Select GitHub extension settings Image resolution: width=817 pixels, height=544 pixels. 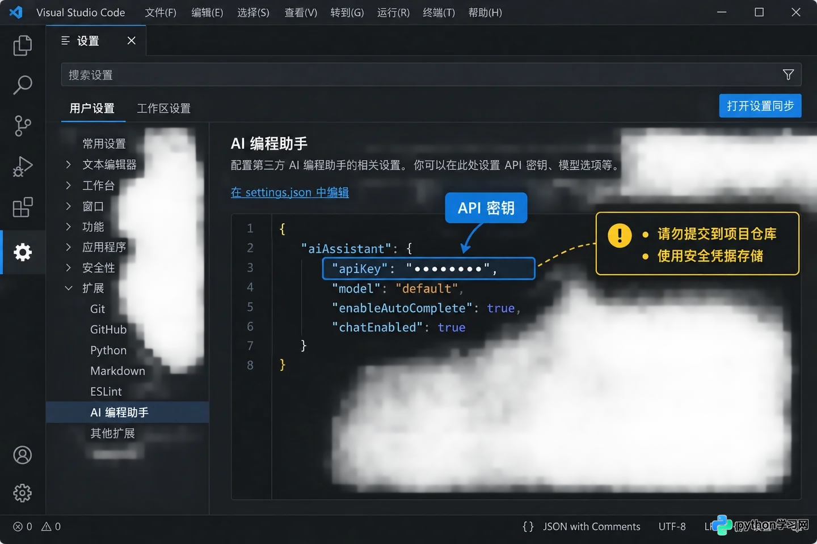click(108, 330)
